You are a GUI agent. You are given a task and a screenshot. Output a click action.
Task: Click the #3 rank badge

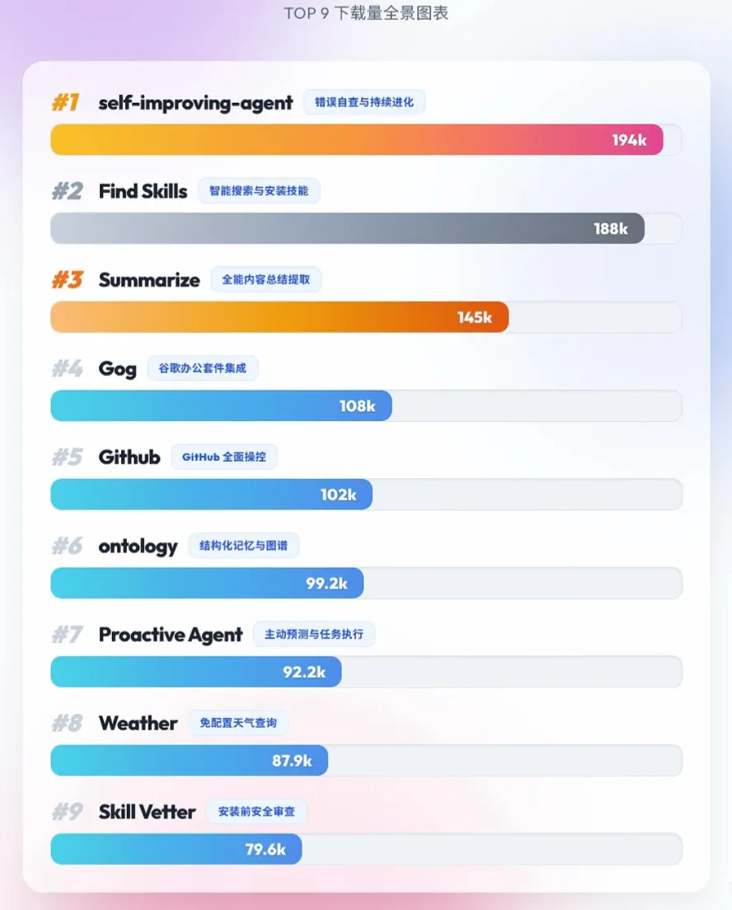click(68, 279)
